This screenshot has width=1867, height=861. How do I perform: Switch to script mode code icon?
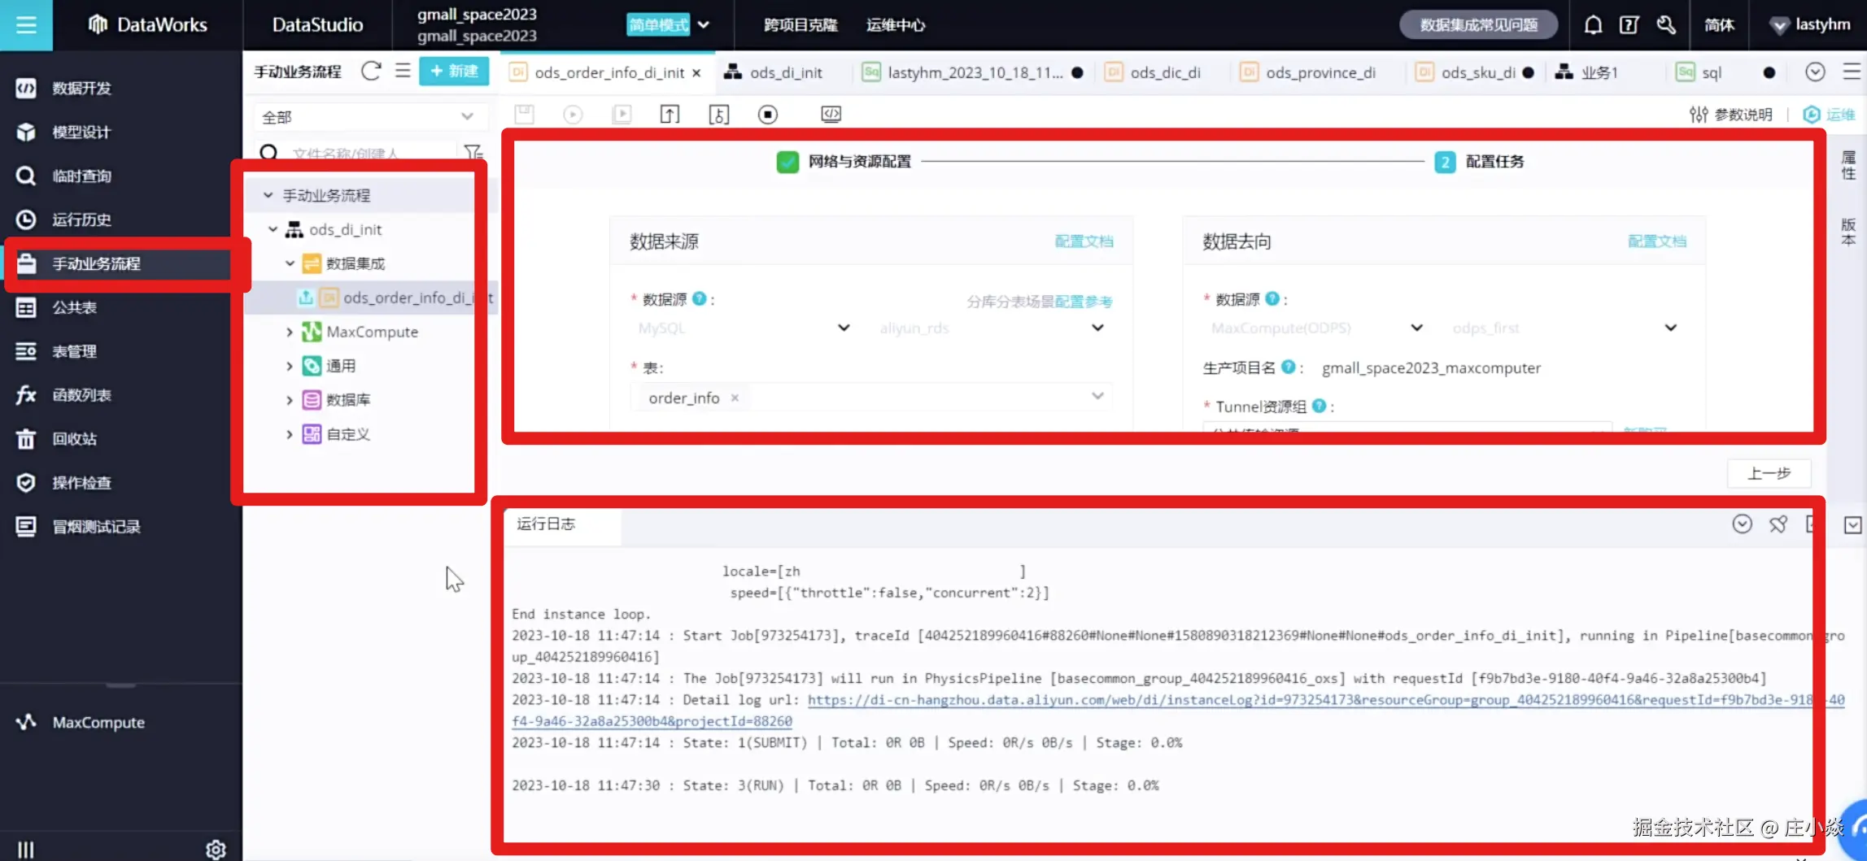pos(831,115)
